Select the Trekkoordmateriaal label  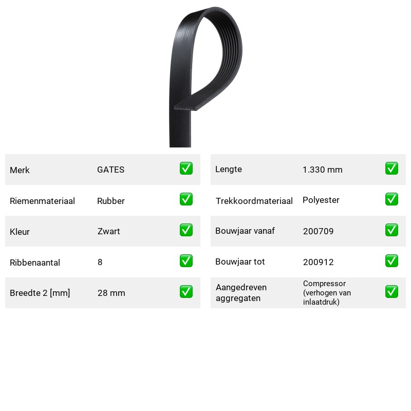[x=254, y=201]
